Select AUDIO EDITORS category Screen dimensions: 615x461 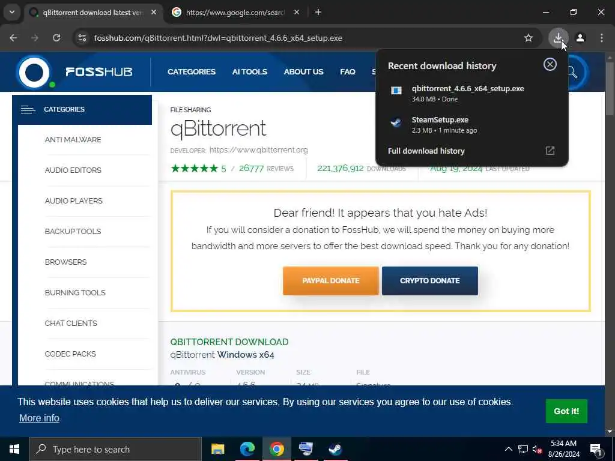click(73, 170)
